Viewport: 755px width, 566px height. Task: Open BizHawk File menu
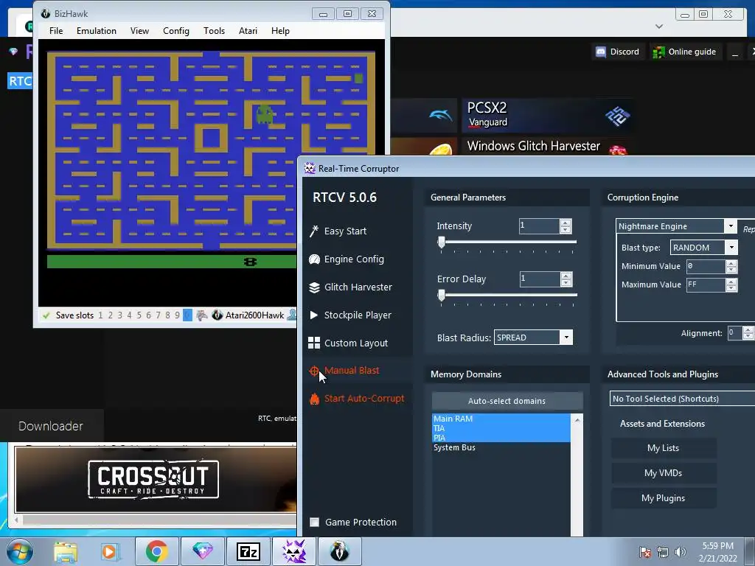(56, 31)
